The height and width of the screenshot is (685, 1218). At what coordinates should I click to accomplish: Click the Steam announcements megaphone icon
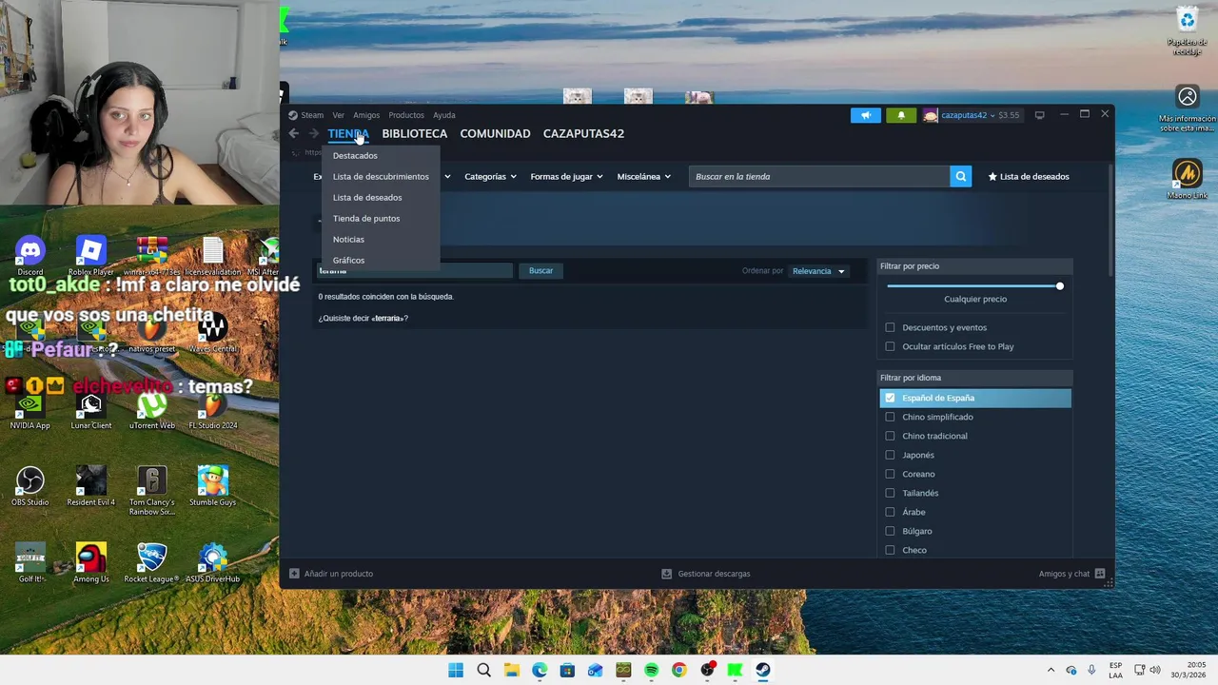866,115
